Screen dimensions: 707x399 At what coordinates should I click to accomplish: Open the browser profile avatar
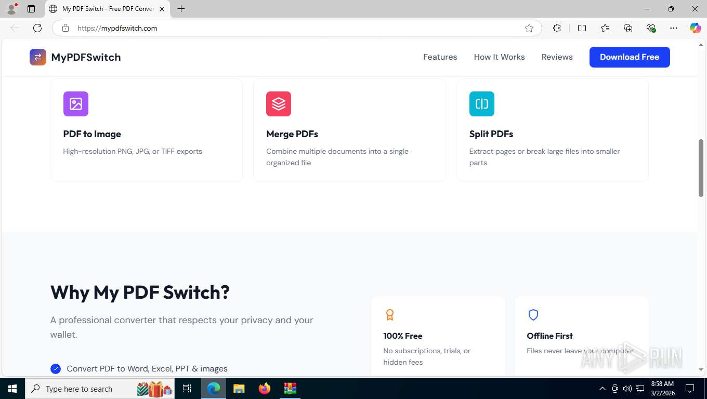(x=11, y=9)
